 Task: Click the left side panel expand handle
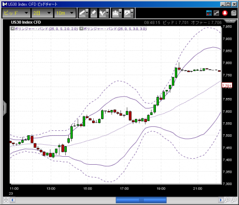coord(4,108)
